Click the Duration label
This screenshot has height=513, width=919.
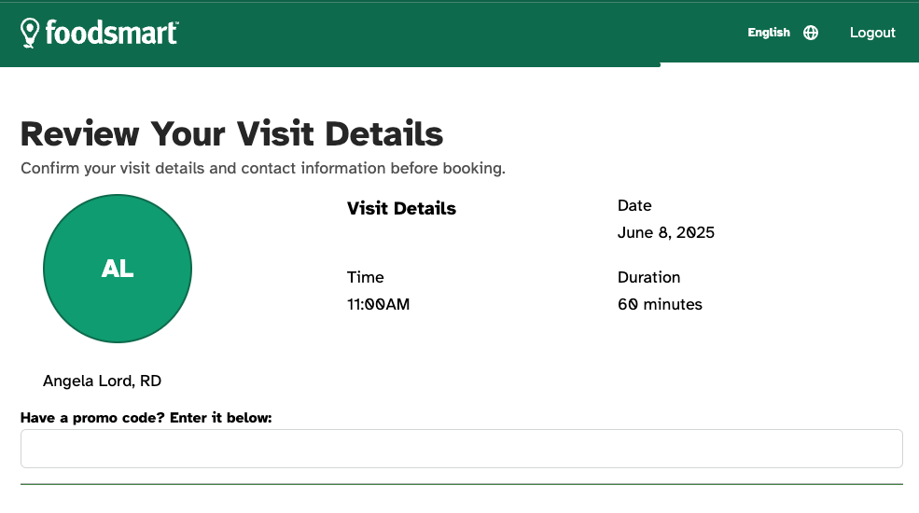click(x=648, y=278)
